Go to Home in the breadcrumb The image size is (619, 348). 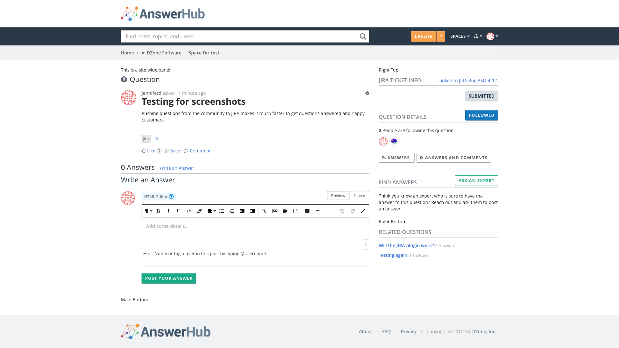(x=127, y=53)
